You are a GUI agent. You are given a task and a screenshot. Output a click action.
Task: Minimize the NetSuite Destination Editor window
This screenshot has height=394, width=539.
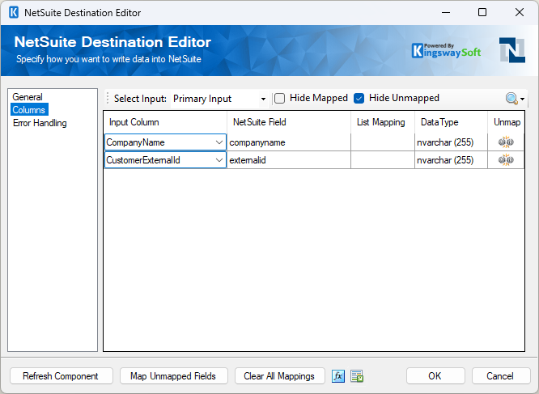coord(446,12)
